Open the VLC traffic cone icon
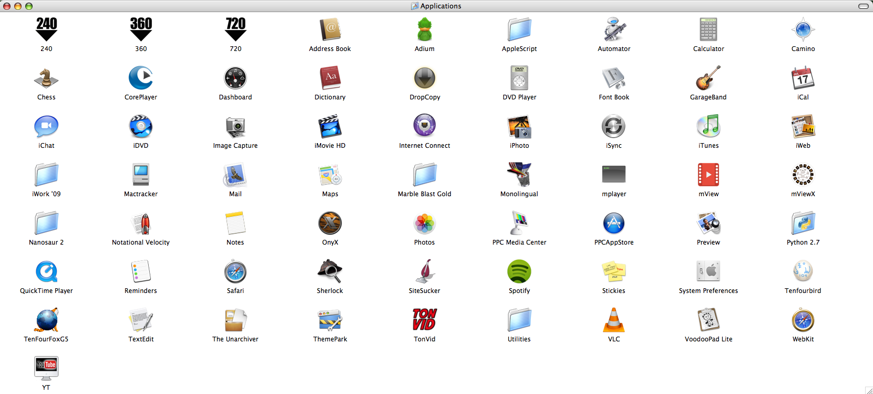 point(614,320)
